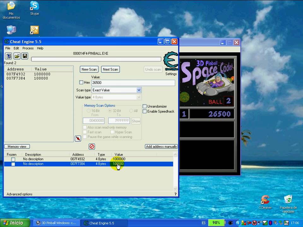
Task: Toggle Pause the game while scanning
Action: 85,137
